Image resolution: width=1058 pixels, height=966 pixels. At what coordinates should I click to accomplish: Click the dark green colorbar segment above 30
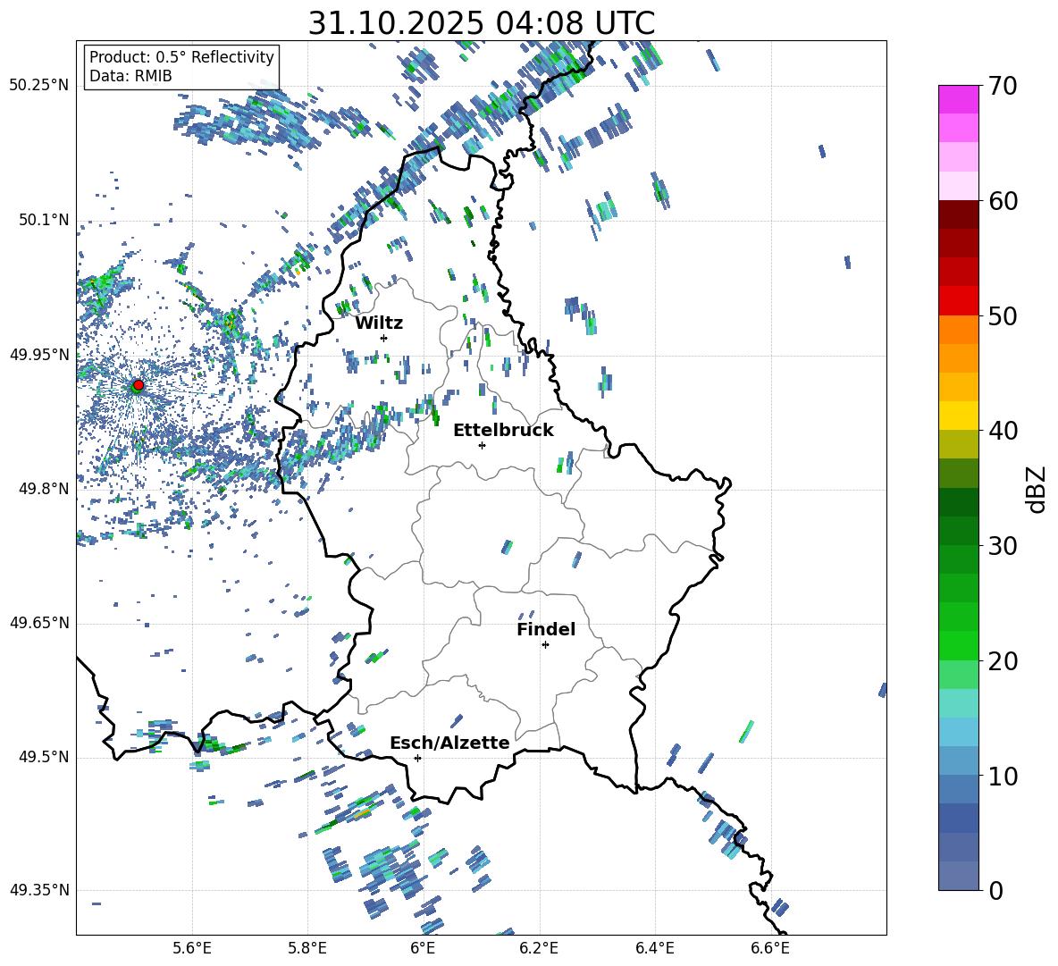pyautogui.click(x=958, y=531)
